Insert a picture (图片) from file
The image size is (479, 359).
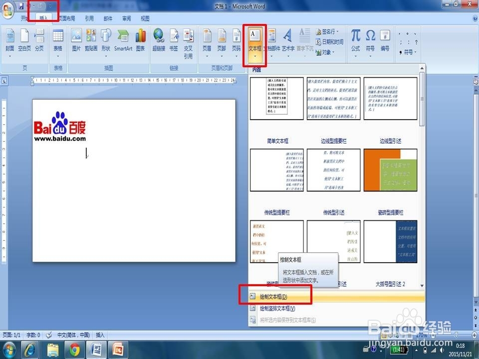pyautogui.click(x=76, y=40)
